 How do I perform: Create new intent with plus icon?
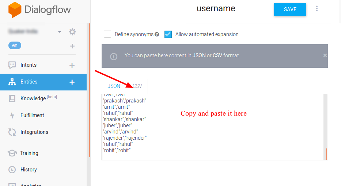72,65
